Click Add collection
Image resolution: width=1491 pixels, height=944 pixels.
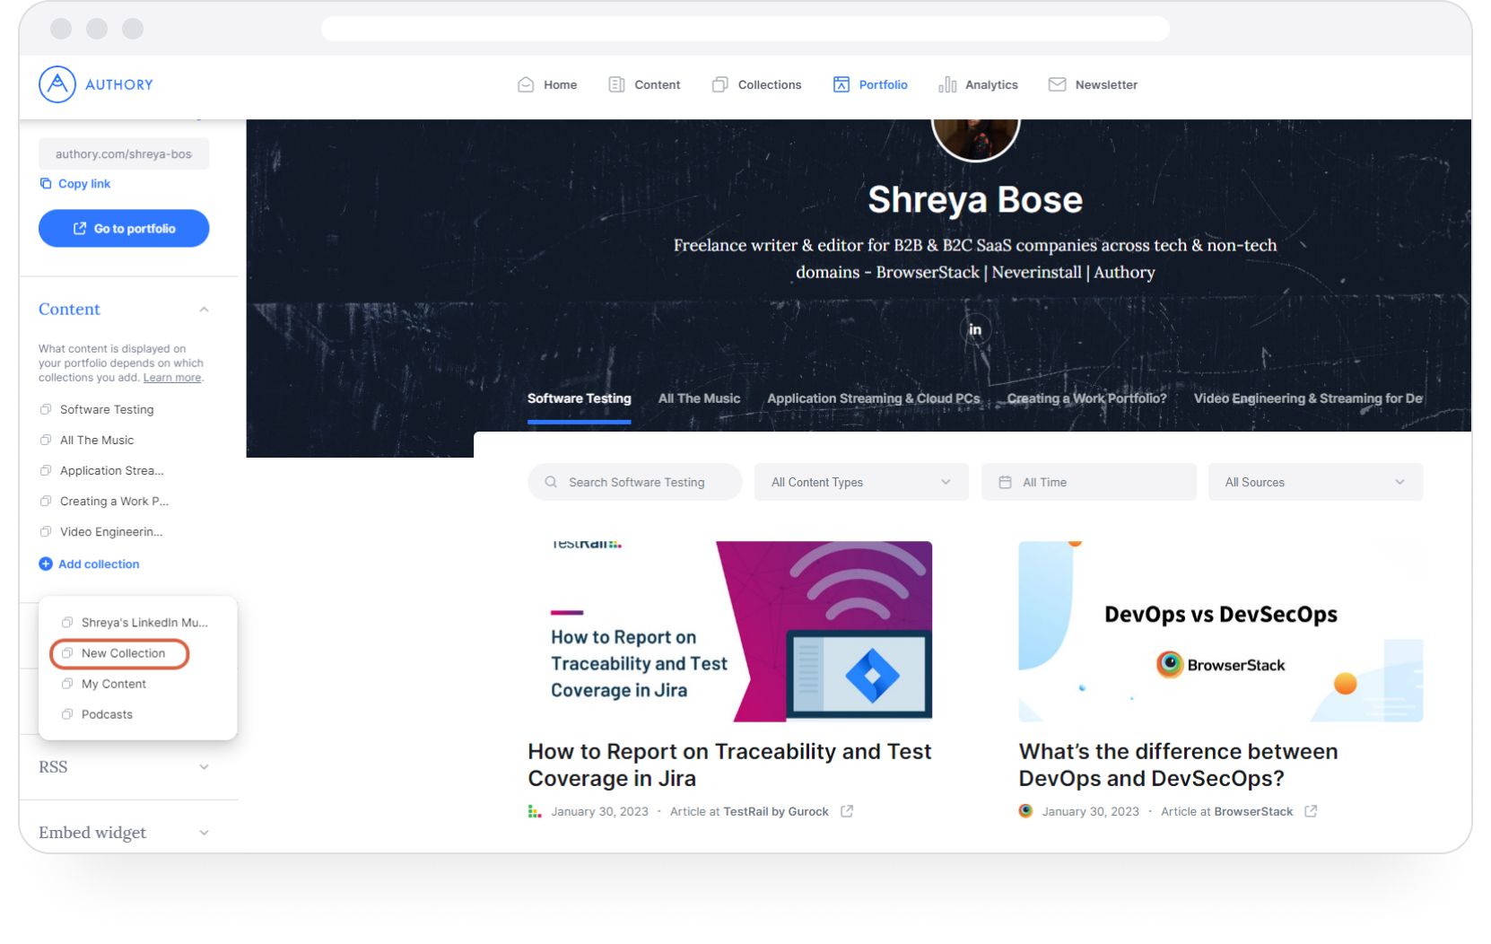coord(89,564)
